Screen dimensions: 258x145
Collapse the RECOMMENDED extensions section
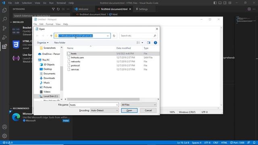[x=20, y=108]
